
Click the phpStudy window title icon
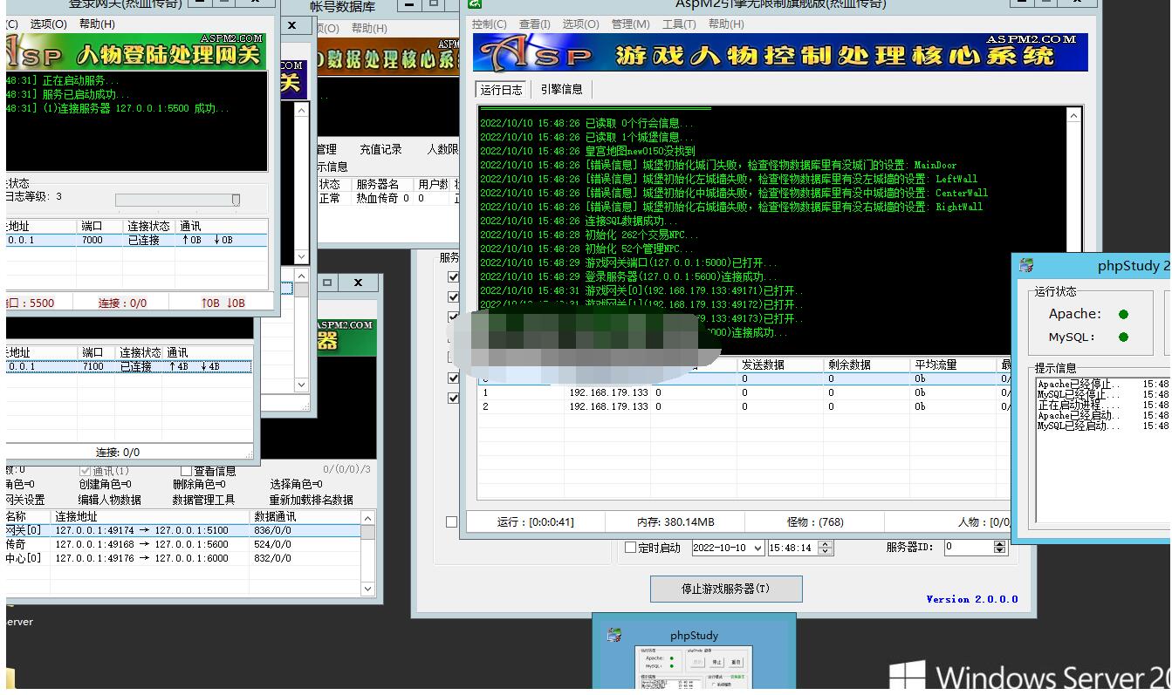tap(1027, 266)
